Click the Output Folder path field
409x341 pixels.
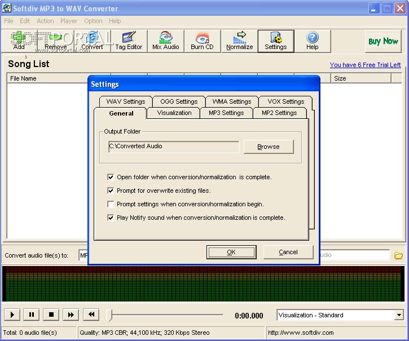(174, 147)
